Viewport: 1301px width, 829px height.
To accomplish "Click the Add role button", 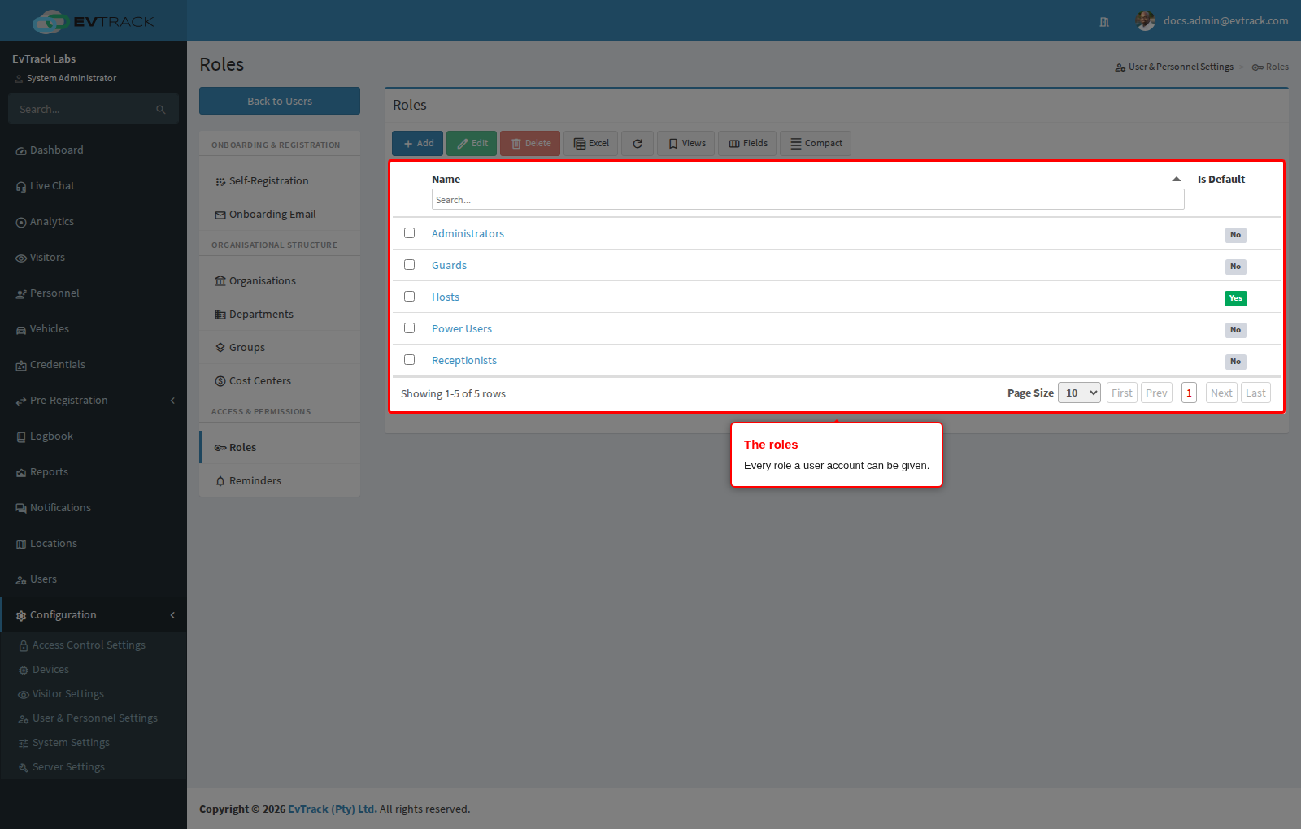I will click(x=418, y=144).
